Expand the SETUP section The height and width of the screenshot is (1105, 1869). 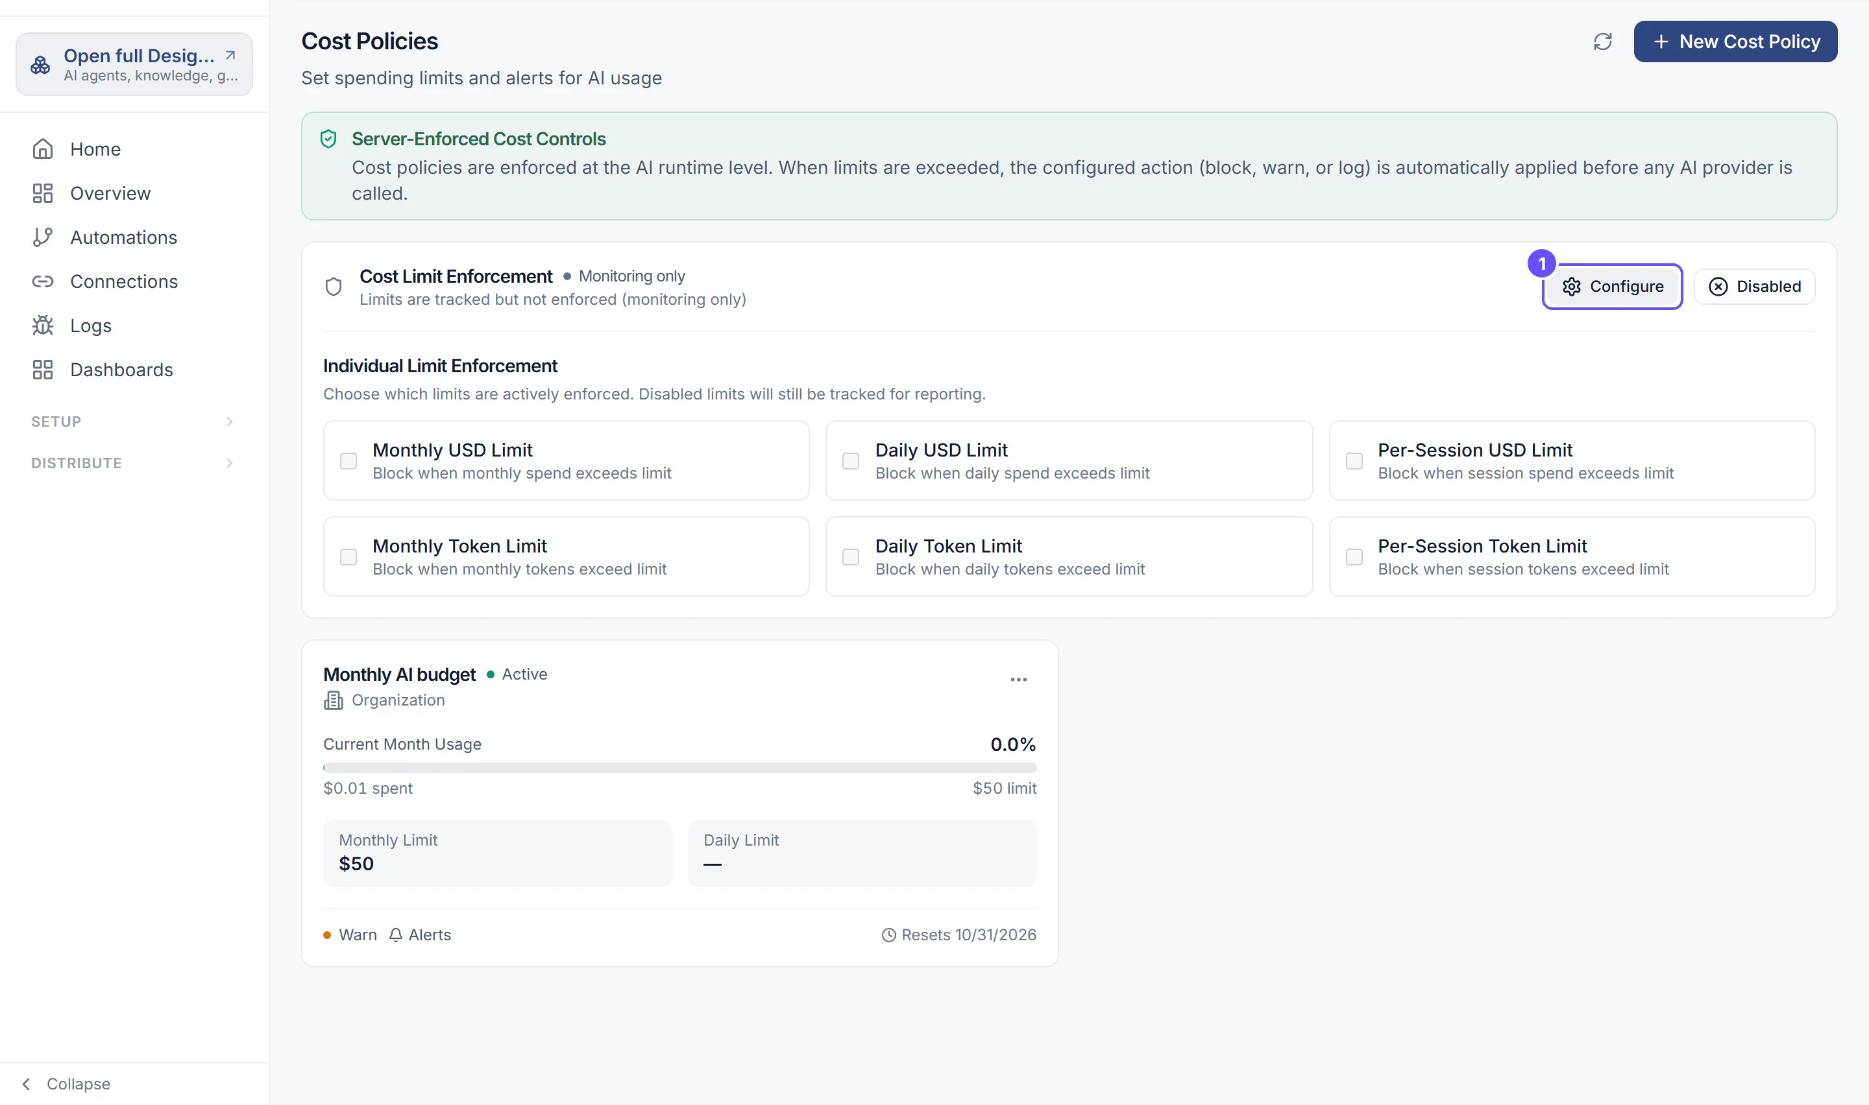(x=134, y=422)
